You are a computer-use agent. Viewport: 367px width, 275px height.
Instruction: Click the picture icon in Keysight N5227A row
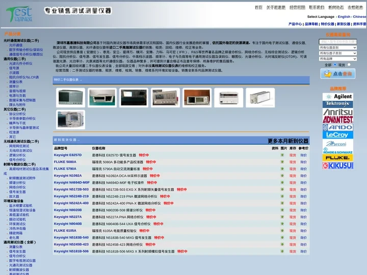282,217
